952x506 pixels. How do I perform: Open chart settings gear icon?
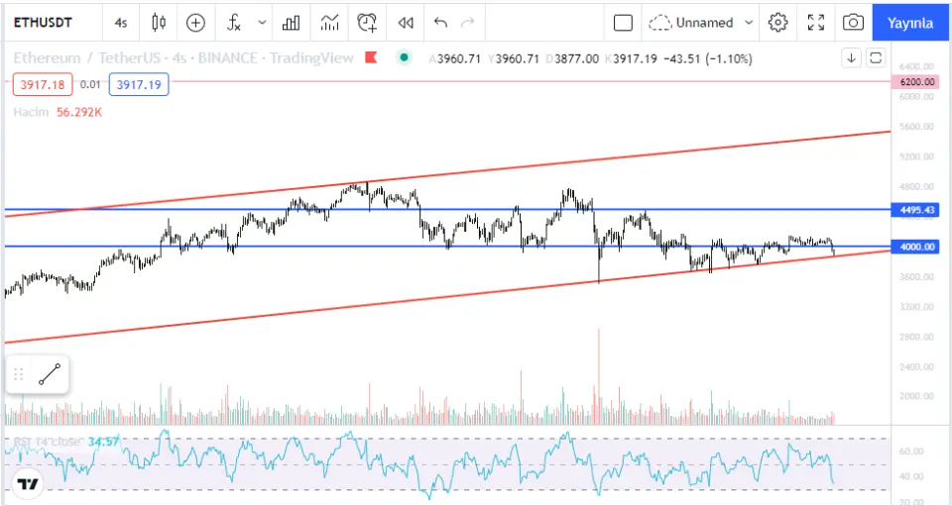[x=778, y=22]
